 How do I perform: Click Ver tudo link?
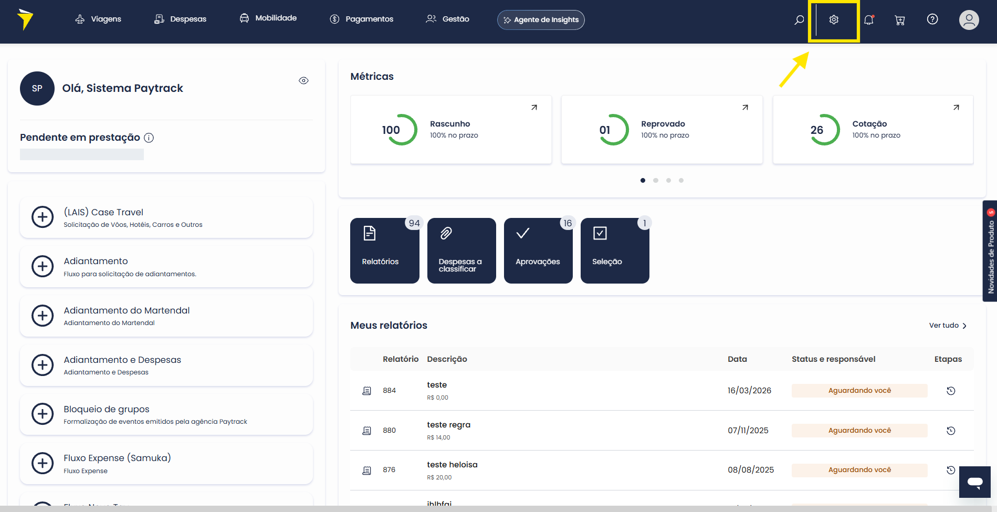(x=948, y=326)
